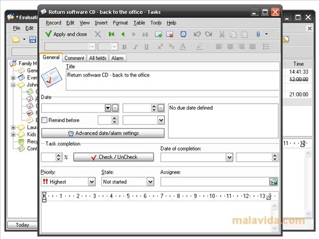Image resolution: width=319 pixels, height=239 pixels.
Task: Open the Table menu
Action: pos(139,23)
